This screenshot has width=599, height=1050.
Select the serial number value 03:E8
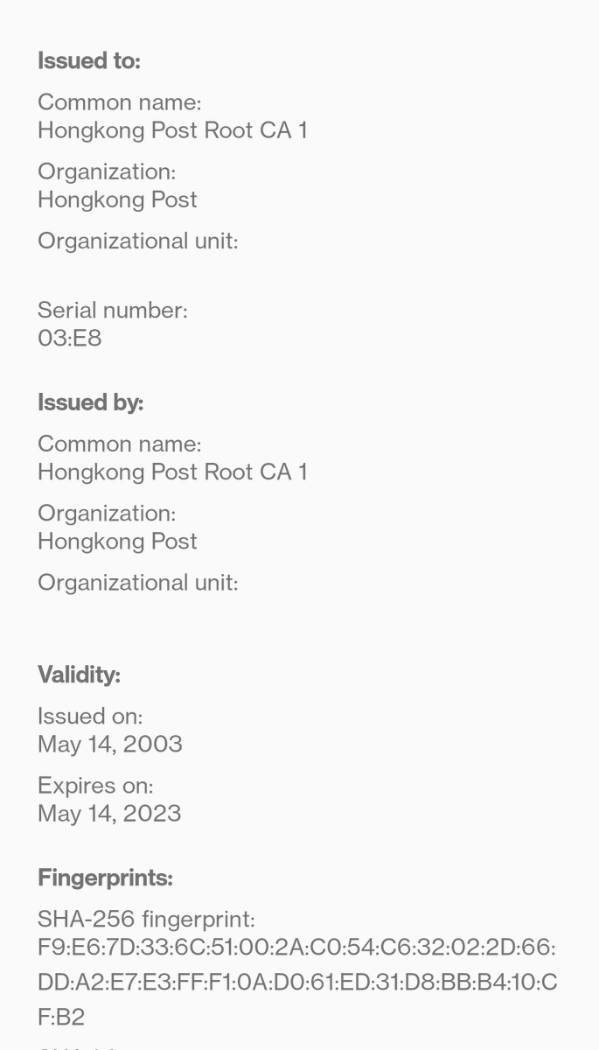(x=70, y=338)
